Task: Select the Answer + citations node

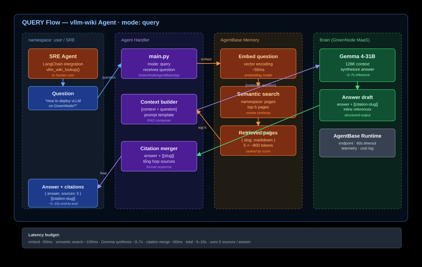Action: [63, 193]
